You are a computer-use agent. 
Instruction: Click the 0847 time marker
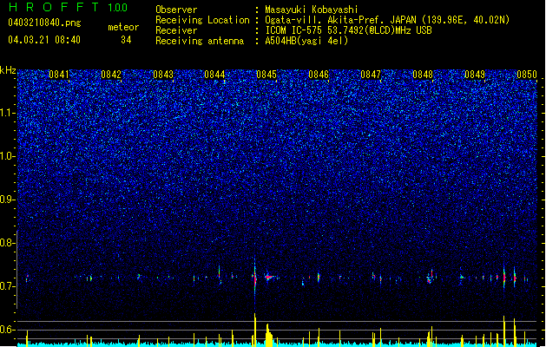click(x=371, y=75)
